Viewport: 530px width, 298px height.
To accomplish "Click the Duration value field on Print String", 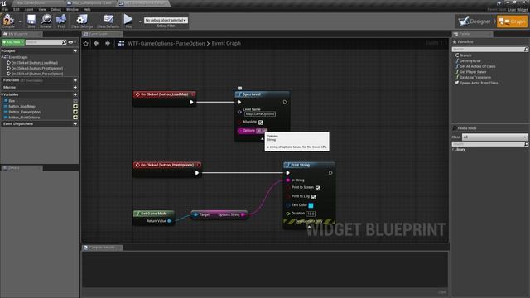I will pos(311,214).
